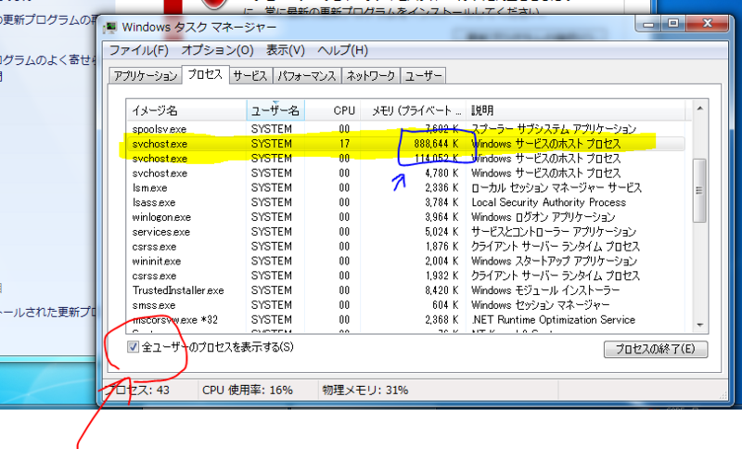742x449 pixels.
Task: Click the CPU 使用率: 16% status entry
Action: (248, 391)
